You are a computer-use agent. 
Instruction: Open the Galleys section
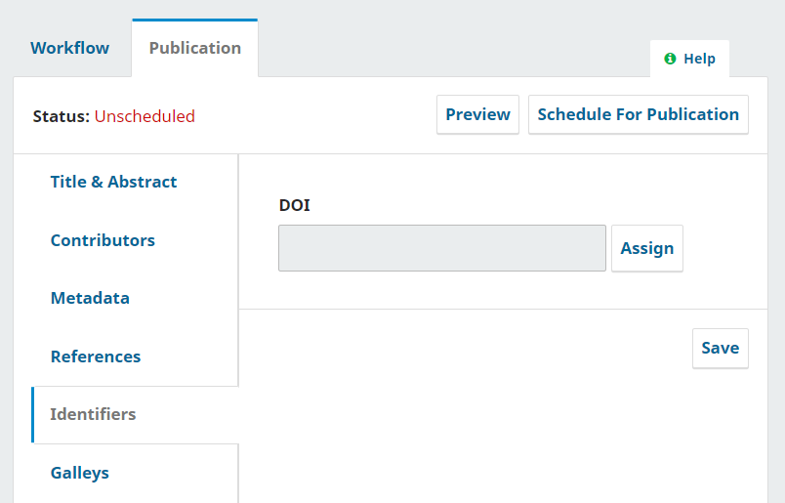click(80, 473)
